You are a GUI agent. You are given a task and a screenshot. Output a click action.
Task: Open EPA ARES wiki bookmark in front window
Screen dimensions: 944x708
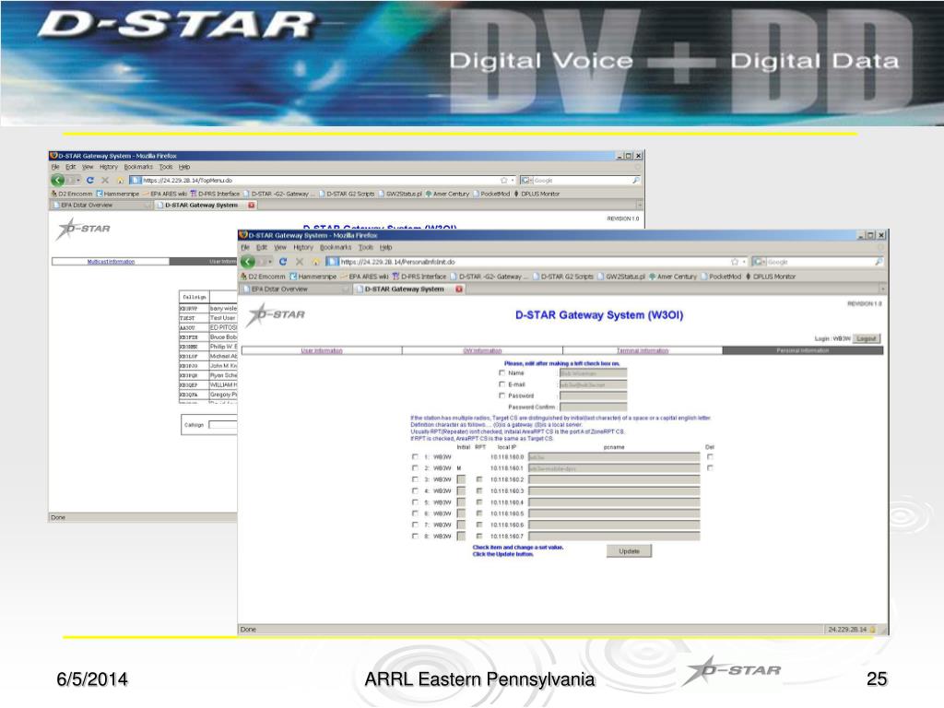coord(365,277)
